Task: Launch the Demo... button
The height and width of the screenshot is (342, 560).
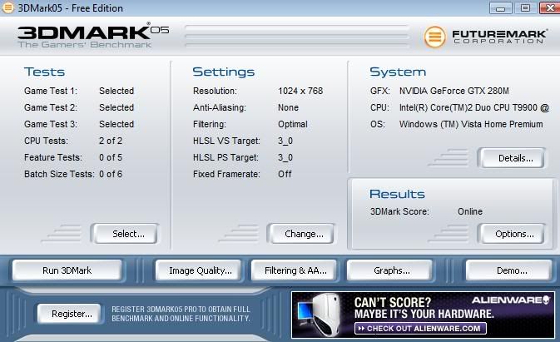Action: (x=509, y=270)
